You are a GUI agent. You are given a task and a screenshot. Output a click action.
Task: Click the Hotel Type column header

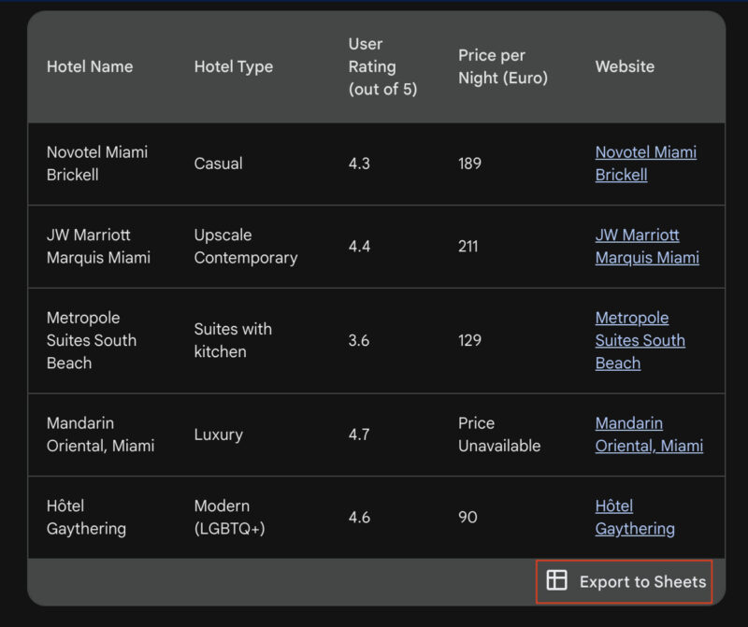click(234, 66)
